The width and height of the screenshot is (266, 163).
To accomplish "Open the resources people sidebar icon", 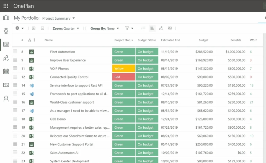I will [x=6, y=58].
